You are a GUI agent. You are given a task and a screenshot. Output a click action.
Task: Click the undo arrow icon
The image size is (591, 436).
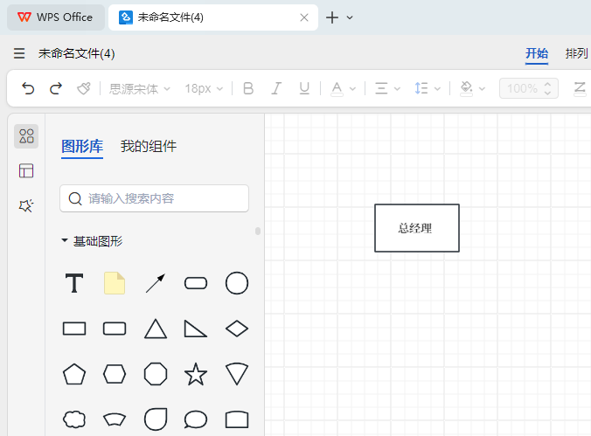tap(28, 88)
